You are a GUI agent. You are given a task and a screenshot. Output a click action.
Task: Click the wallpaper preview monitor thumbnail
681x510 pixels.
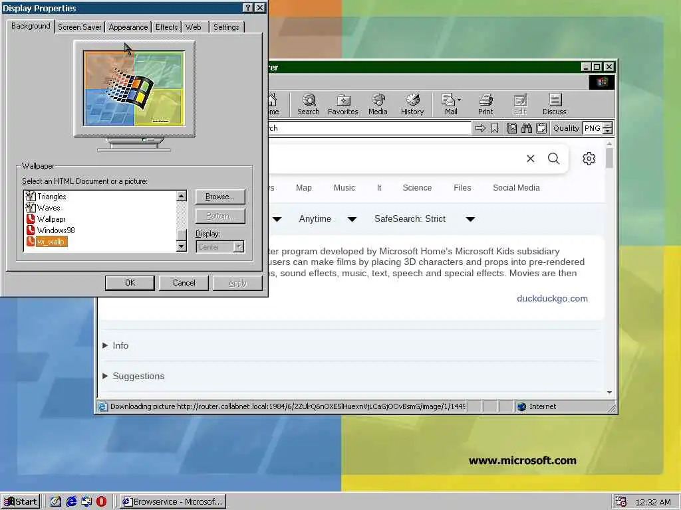click(x=134, y=88)
